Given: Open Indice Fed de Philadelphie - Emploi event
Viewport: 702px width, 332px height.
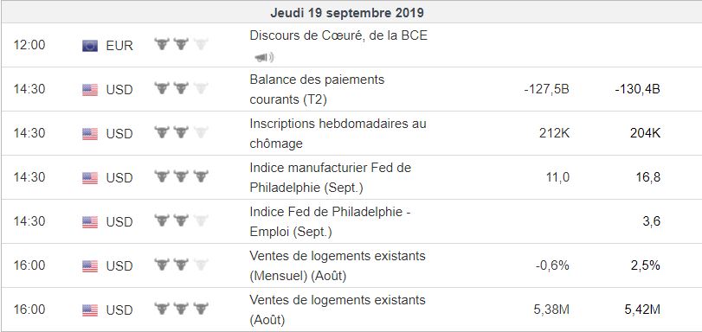Looking at the screenshot, I should [x=331, y=221].
